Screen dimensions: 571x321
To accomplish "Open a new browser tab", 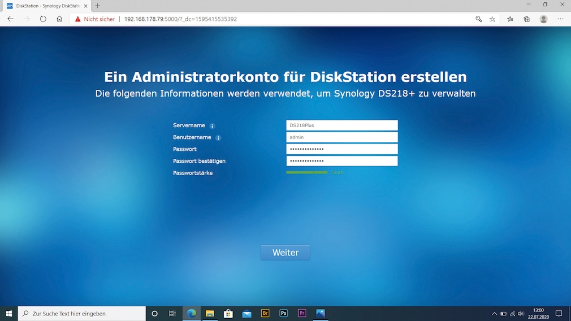I will click(97, 6).
